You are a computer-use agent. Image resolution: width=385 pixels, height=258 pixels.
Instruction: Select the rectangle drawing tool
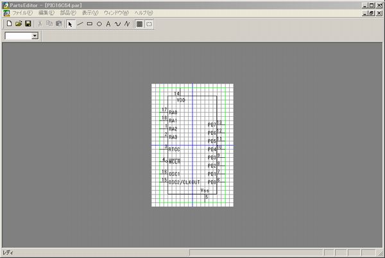[x=90, y=24]
